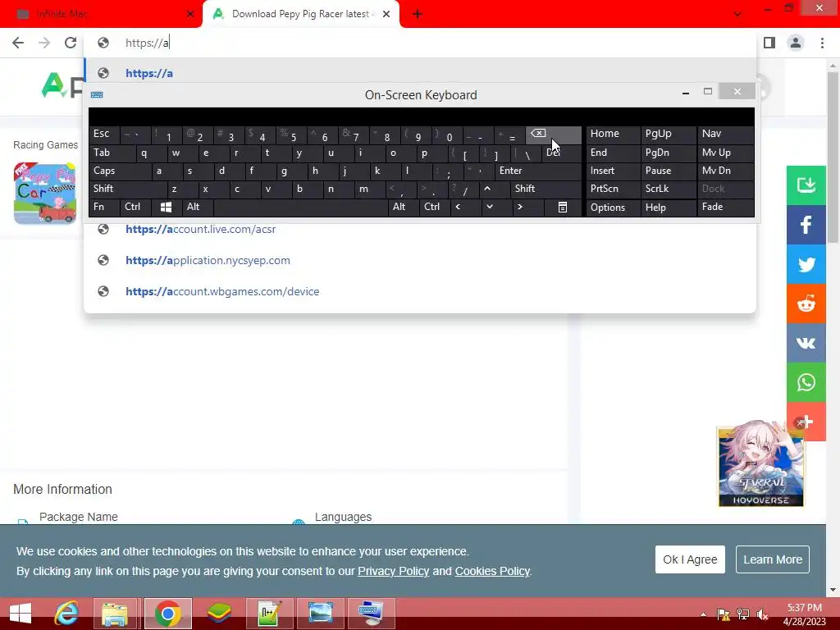Show hidden system tray icons arrow
This screenshot has width=840, height=630.
point(703,614)
